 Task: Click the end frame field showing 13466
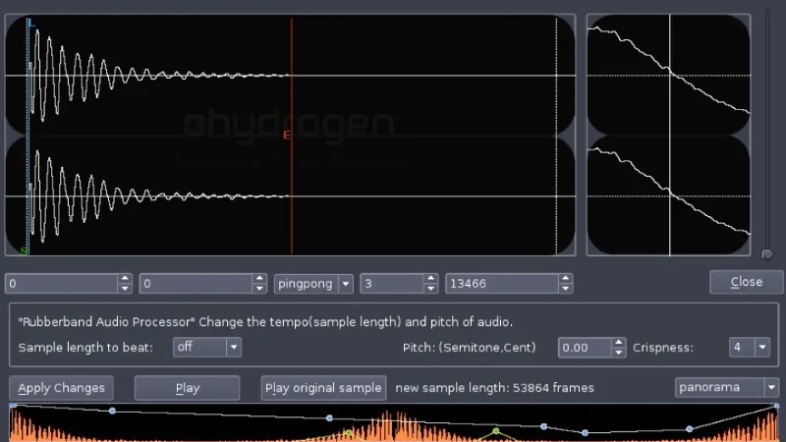coord(502,284)
